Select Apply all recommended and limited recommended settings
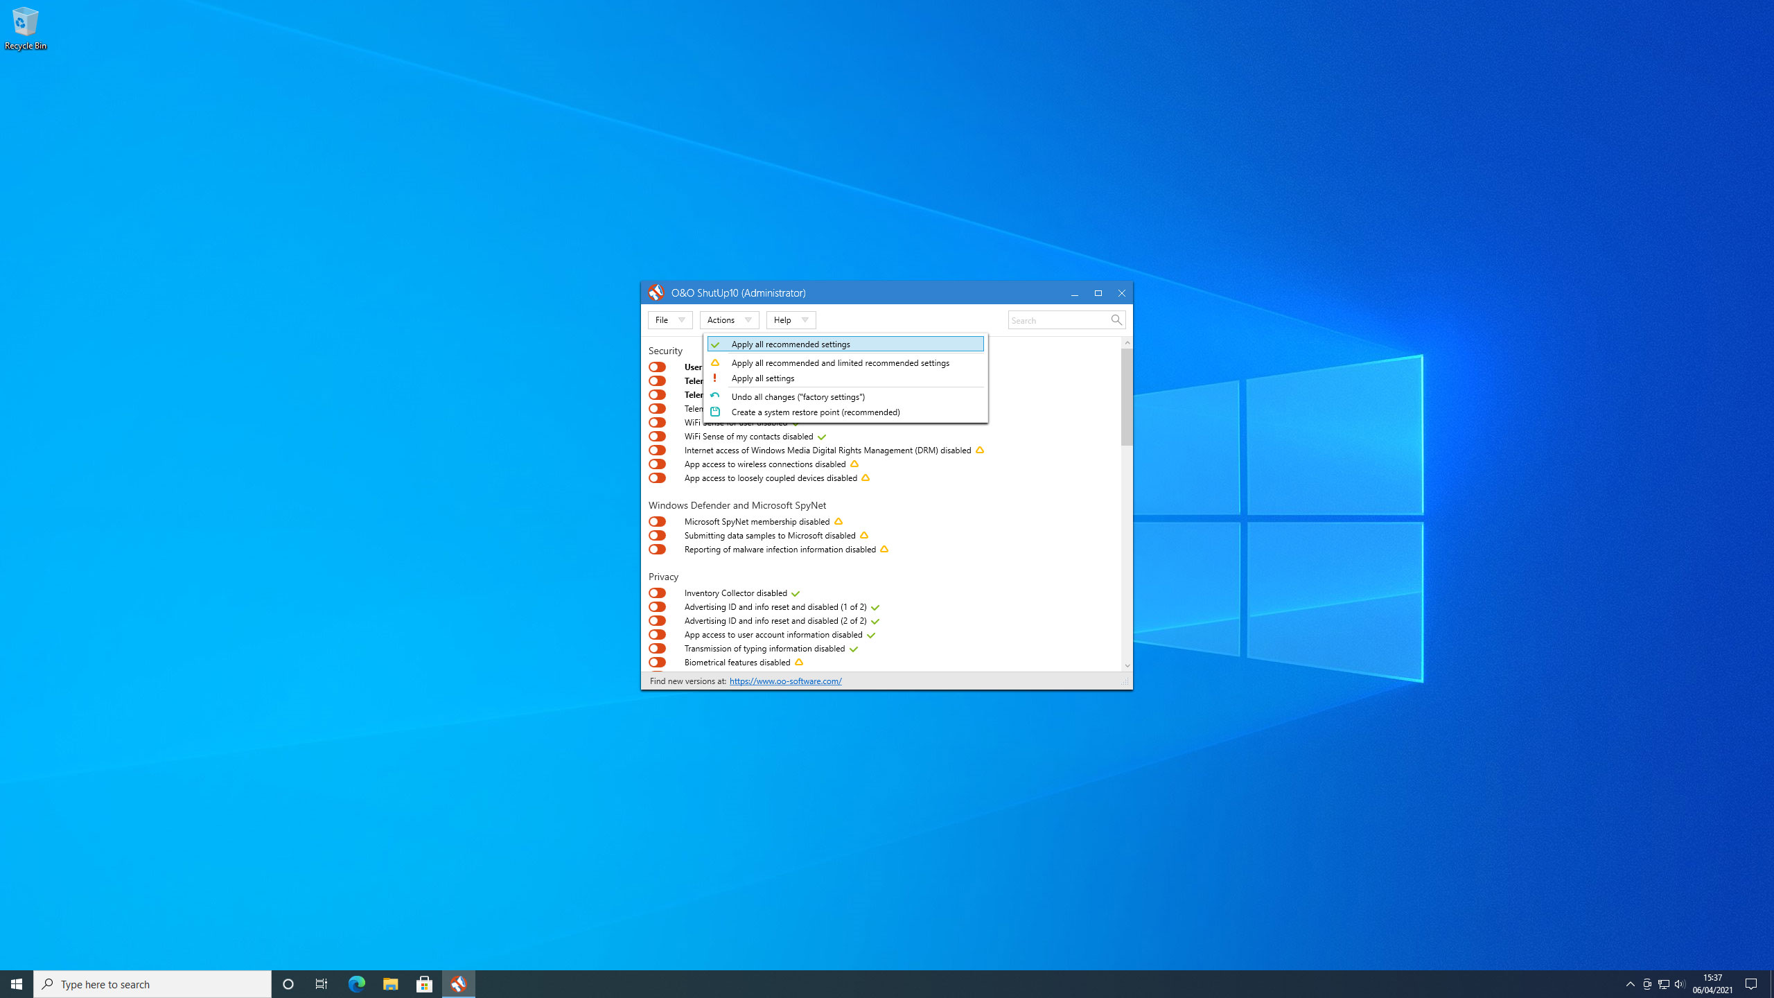 tap(845, 363)
